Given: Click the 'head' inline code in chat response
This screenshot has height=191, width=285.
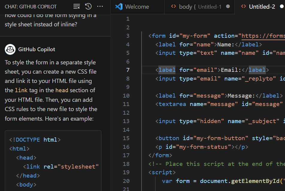Looking at the screenshot, I should coord(62,90).
